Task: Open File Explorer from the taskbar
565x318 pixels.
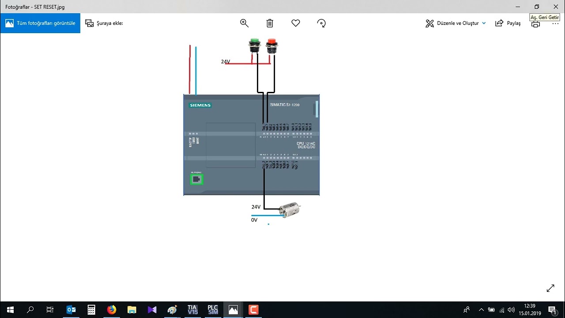Action: pos(132,310)
